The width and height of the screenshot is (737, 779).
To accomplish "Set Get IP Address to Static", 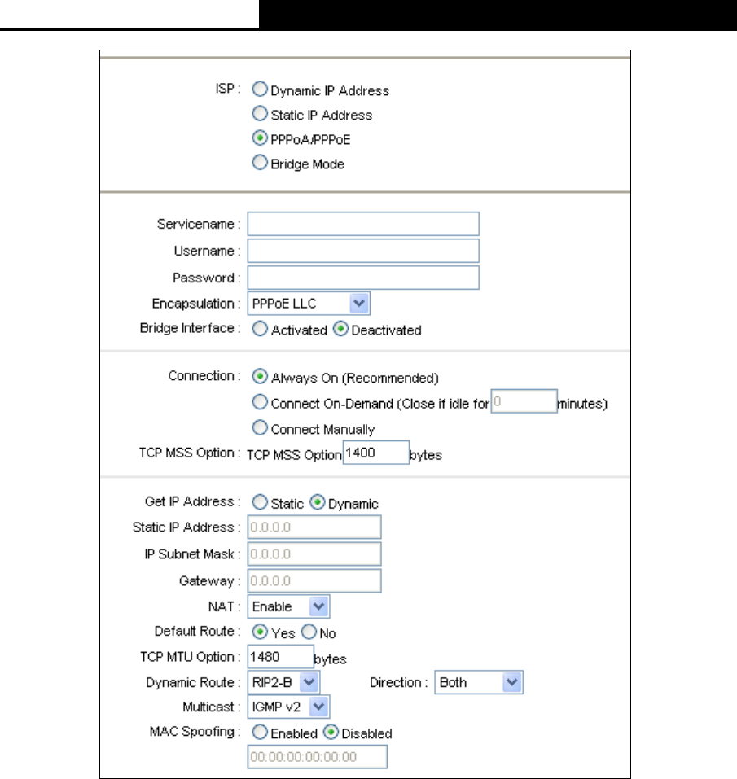I will point(260,501).
